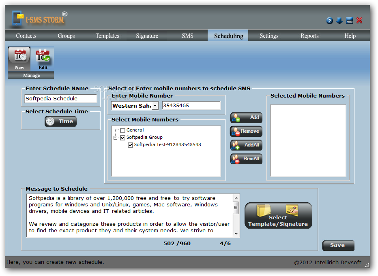The width and height of the screenshot is (378, 276).
Task: Uncheck Softpedia Test-912343543543 checkbox
Action: pos(131,145)
